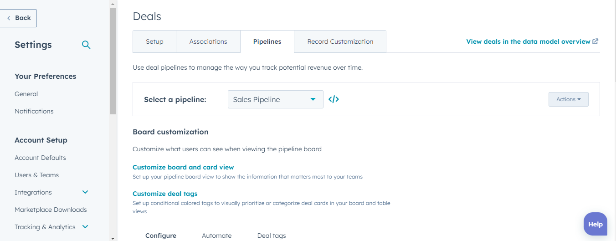Screen dimensions: 616x241
Task: Open the Help chat button
Action: click(595, 224)
